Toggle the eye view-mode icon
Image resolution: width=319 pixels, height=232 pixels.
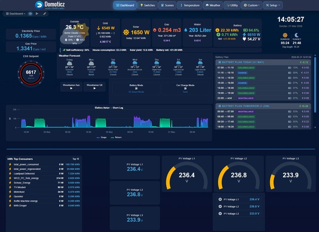tap(30, 14)
